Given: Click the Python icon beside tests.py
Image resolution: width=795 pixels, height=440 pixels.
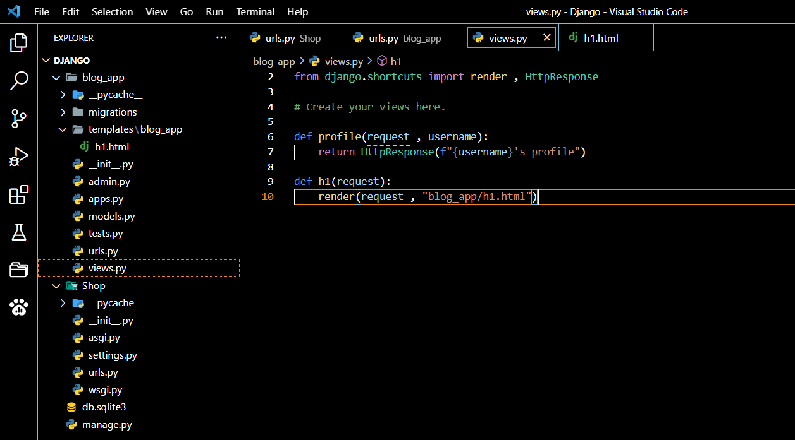Looking at the screenshot, I should [78, 234].
